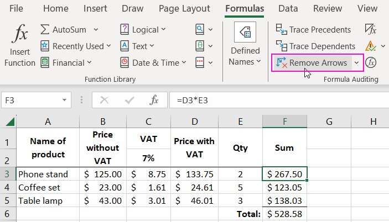Select column D header
This screenshot has width=389, height=222.
click(194, 121)
